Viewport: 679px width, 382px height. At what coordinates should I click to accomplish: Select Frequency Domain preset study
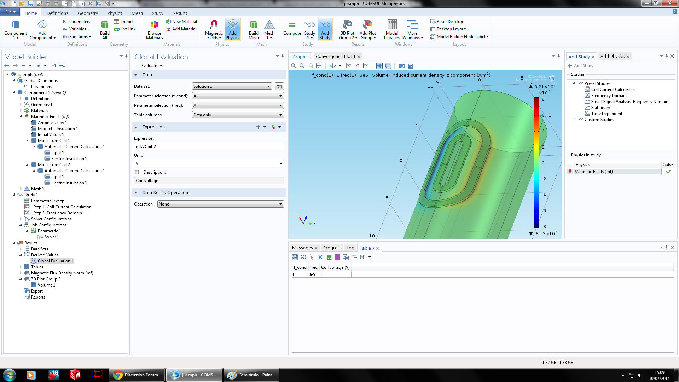click(609, 95)
